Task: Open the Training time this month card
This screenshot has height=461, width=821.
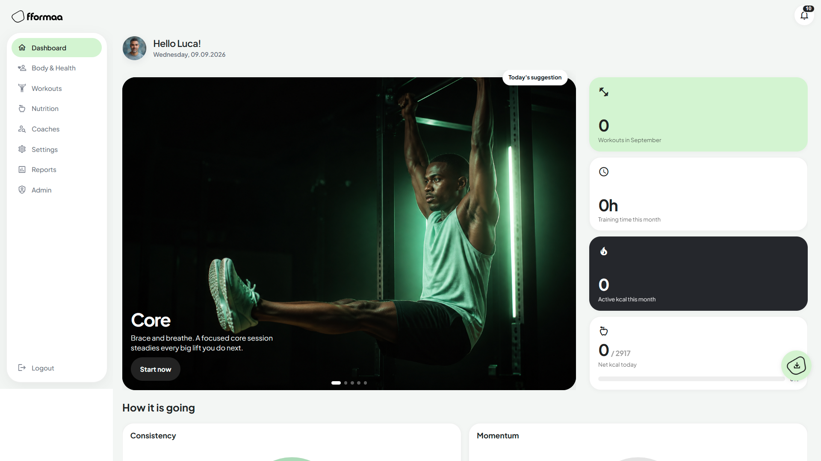Action: [698, 194]
